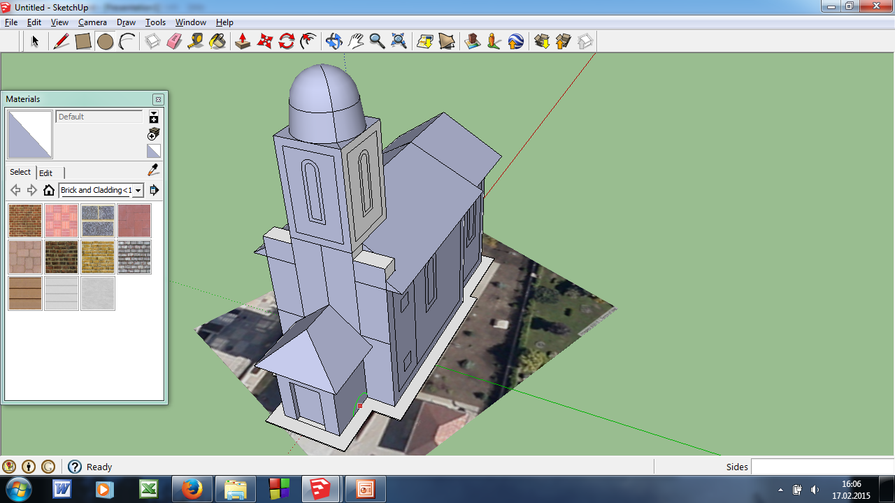The width and height of the screenshot is (895, 503).
Task: Pick the yellow brick material swatch
Action: tap(98, 257)
